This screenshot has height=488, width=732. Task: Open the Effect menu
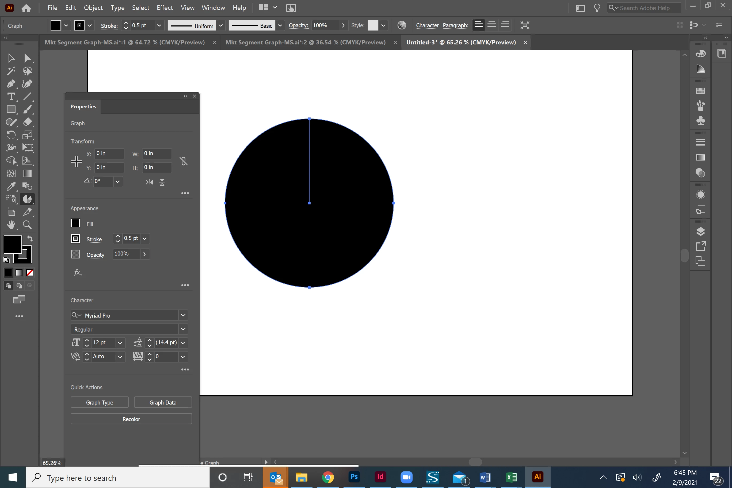point(164,8)
